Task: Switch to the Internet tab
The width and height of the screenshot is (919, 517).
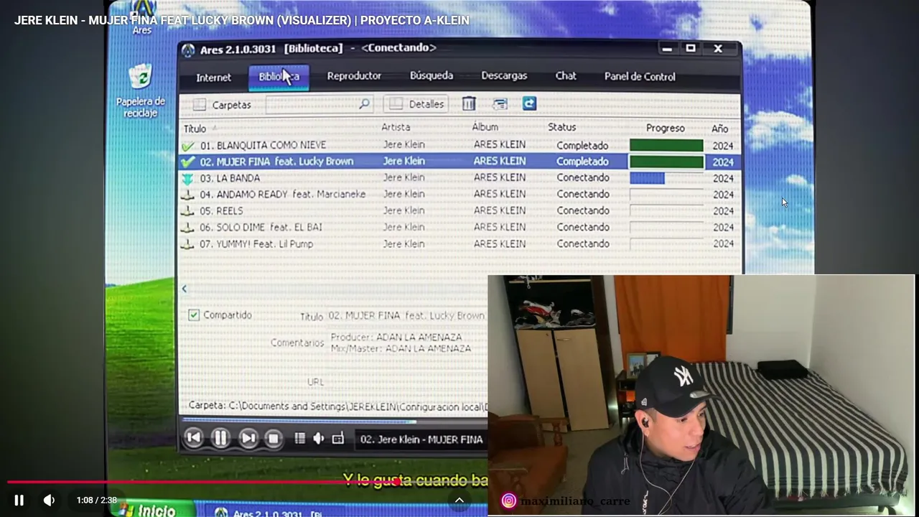Action: point(214,78)
